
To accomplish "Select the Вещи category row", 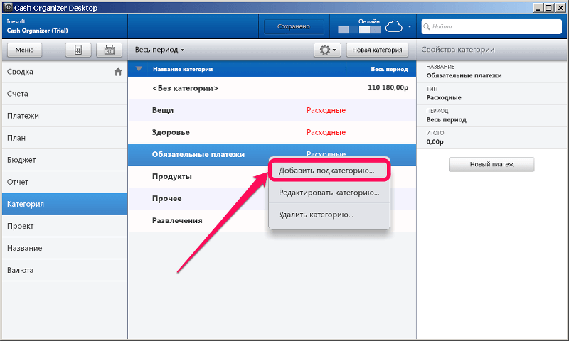I will (272, 110).
